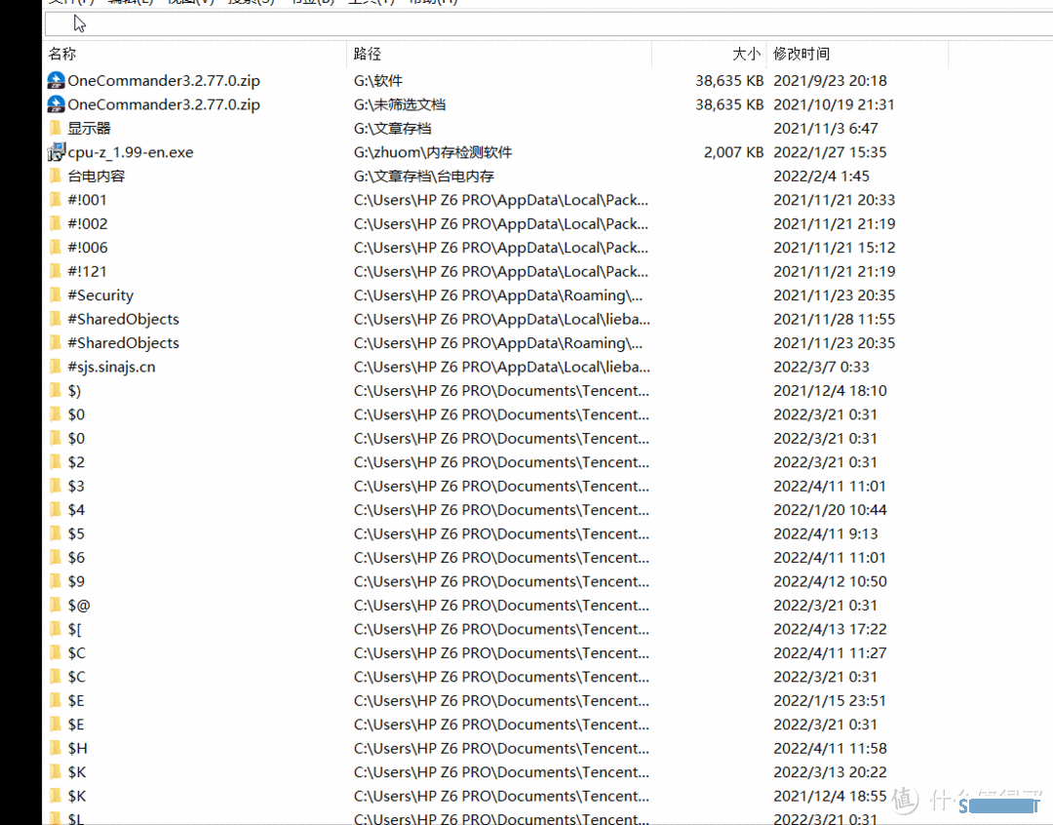Screen dimensions: 1053x825
Task: Click the #!001 folder icon
Action: [x=56, y=200]
